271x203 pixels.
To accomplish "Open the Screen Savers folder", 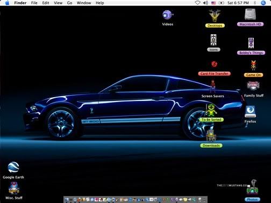I will pyautogui.click(x=213, y=86).
